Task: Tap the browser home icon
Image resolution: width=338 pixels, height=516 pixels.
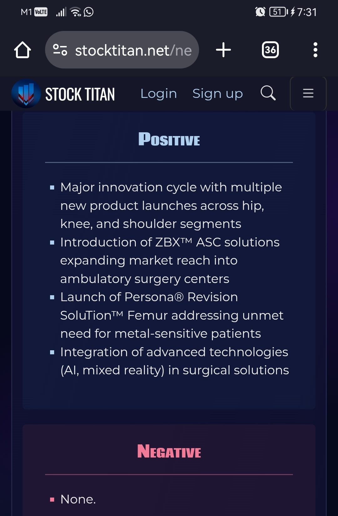Action: (23, 50)
